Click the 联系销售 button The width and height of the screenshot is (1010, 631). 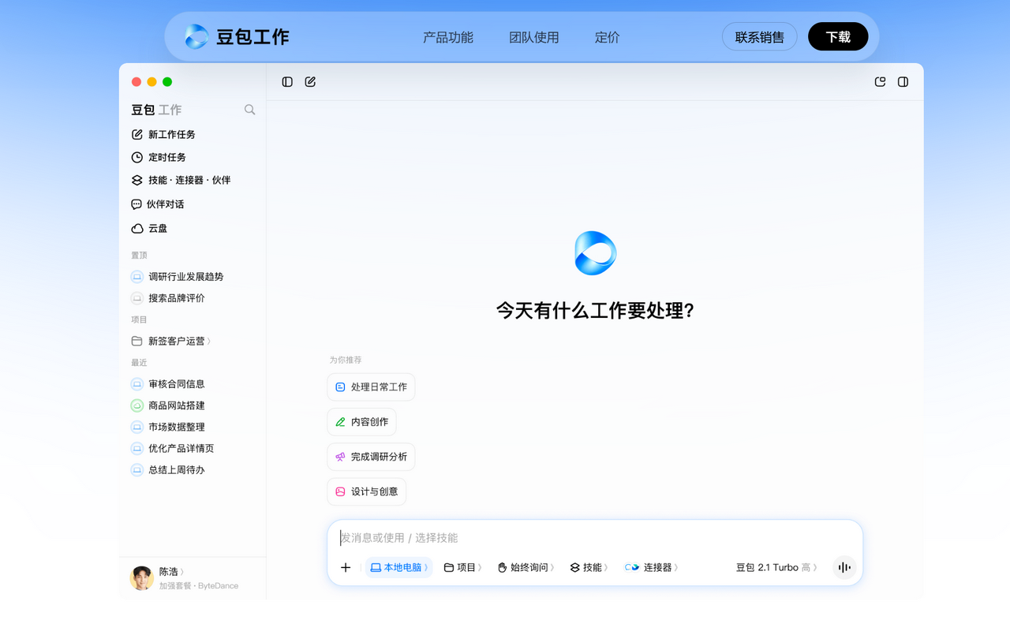pos(760,36)
